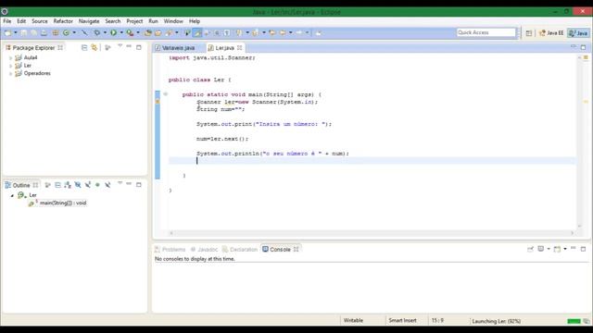Expand the Ler project
This screenshot has width=593, height=333.
coord(10,66)
